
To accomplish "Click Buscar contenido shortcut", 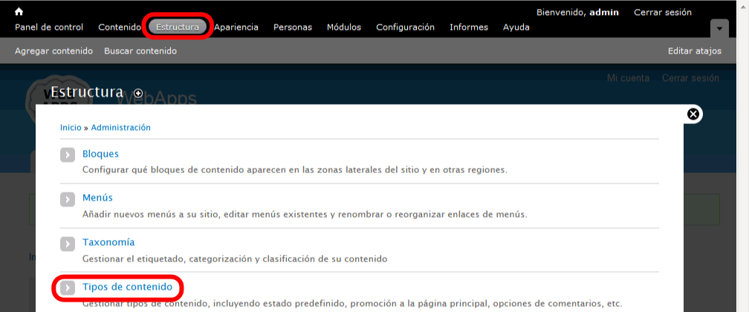I will click(x=140, y=51).
